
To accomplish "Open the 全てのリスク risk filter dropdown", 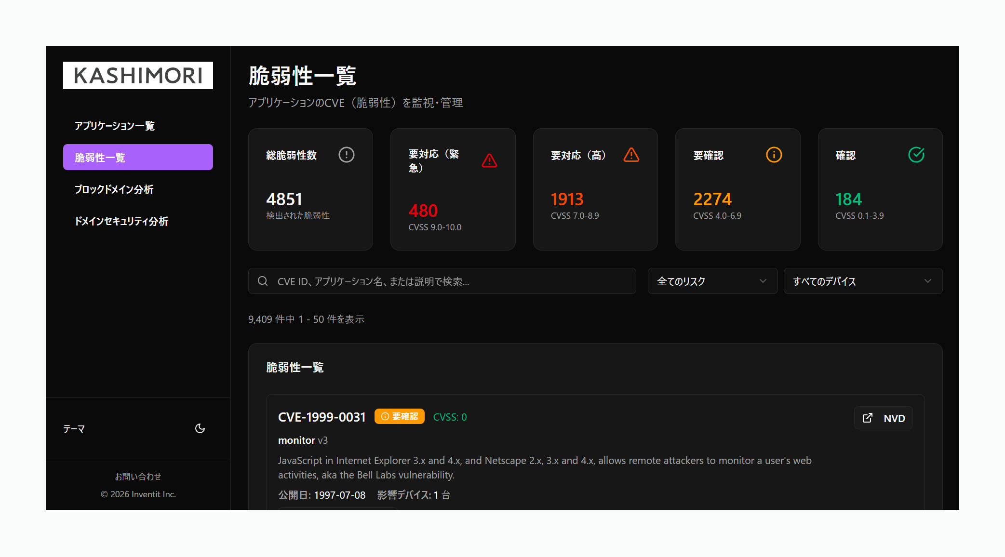I will tap(712, 281).
